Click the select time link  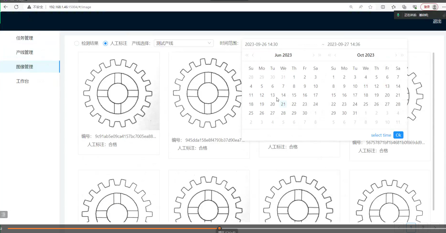coord(381,135)
